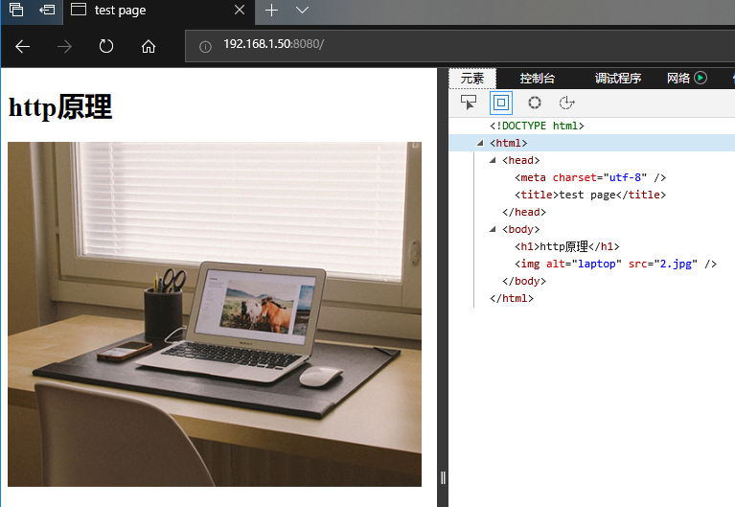The width and height of the screenshot is (735, 507).
Task: Open a new browser tab
Action: pyautogui.click(x=271, y=10)
